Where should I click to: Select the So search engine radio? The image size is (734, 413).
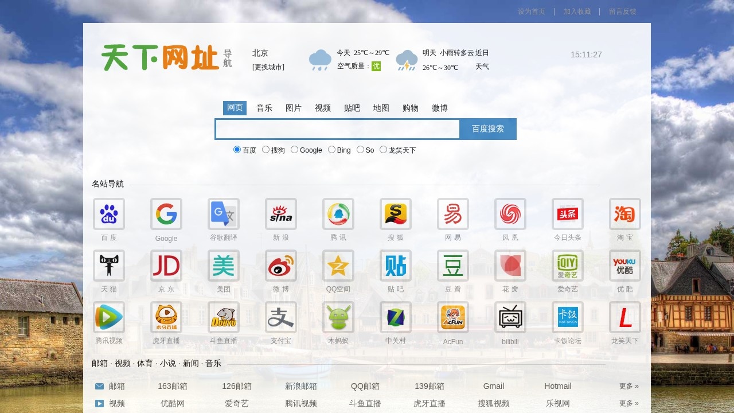[360, 150]
